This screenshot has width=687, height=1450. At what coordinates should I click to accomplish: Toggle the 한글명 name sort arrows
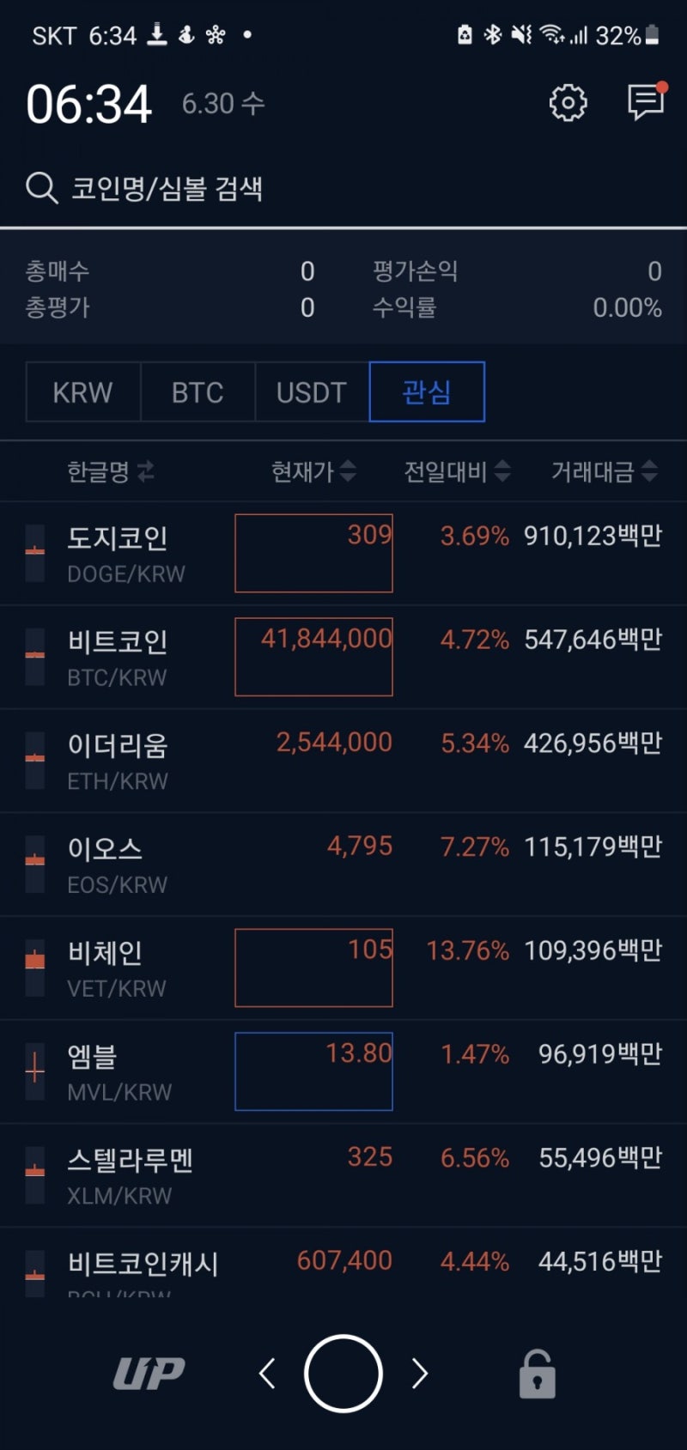145,471
